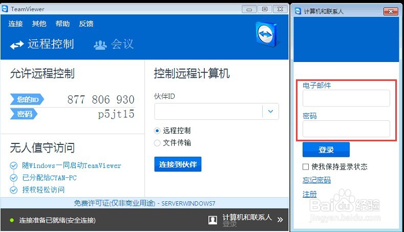404x232 pixels.
Task: Check the 使我保持登录状态 checkbox
Action: pos(306,167)
